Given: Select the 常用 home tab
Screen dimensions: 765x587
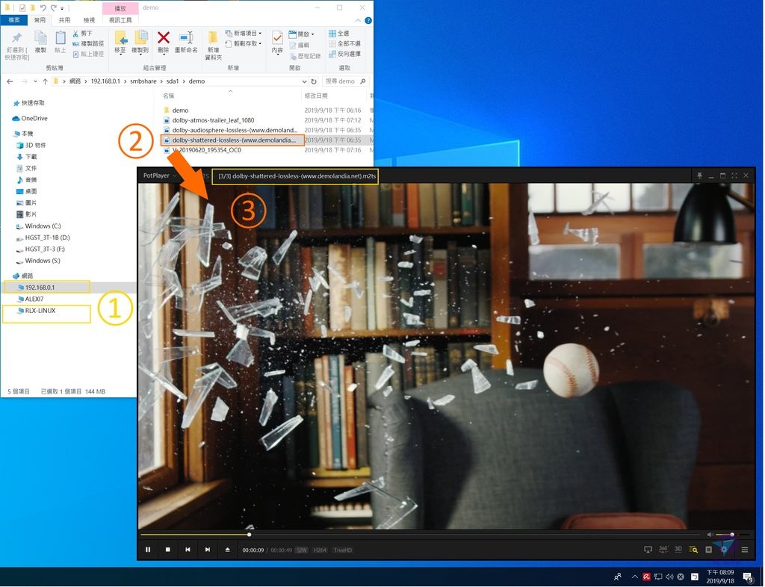Looking at the screenshot, I should 40,20.
